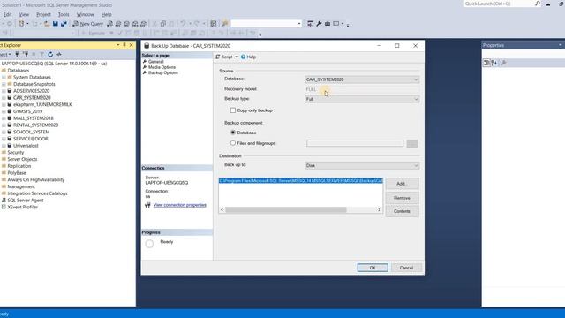Expand the Universalgst database node
Viewport: 565px width, 318px height.
4,146
